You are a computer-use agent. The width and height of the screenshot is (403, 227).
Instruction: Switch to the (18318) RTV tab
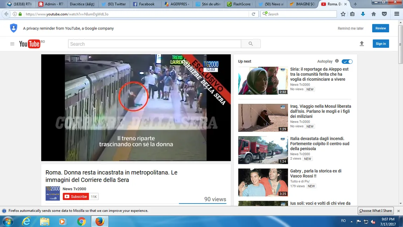[20, 4]
